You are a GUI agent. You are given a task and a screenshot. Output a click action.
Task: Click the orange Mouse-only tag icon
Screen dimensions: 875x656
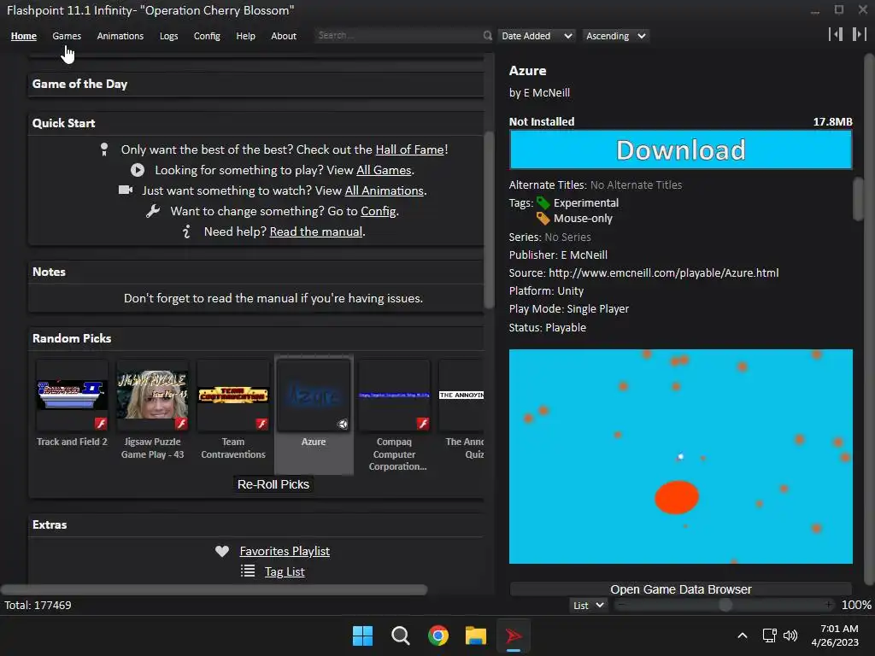coord(543,218)
